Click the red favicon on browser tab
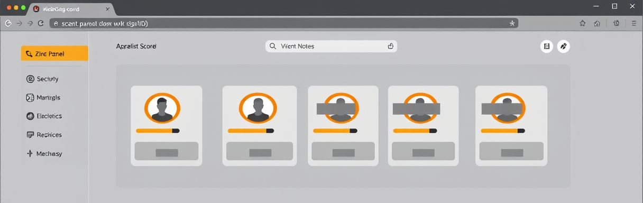643x203 pixels. point(36,9)
